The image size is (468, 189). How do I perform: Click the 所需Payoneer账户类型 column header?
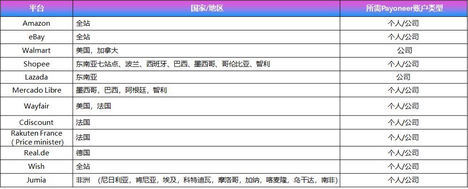pyautogui.click(x=404, y=8)
